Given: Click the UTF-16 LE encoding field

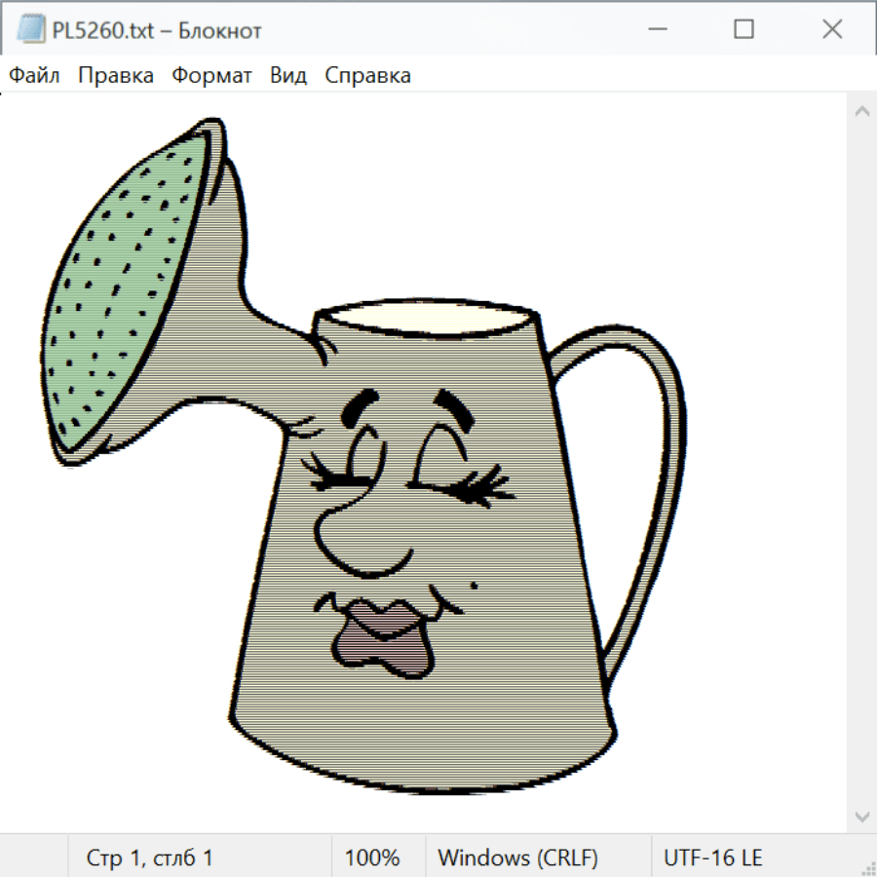Looking at the screenshot, I should pyautogui.click(x=712, y=858).
